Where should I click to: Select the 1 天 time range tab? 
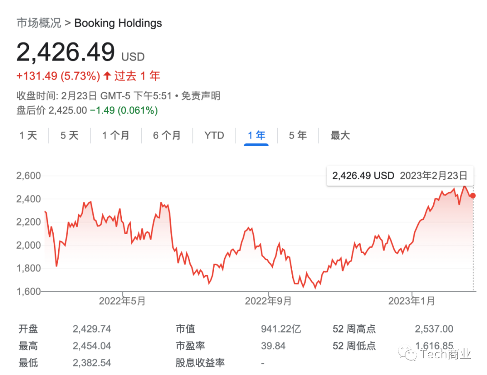pos(28,135)
